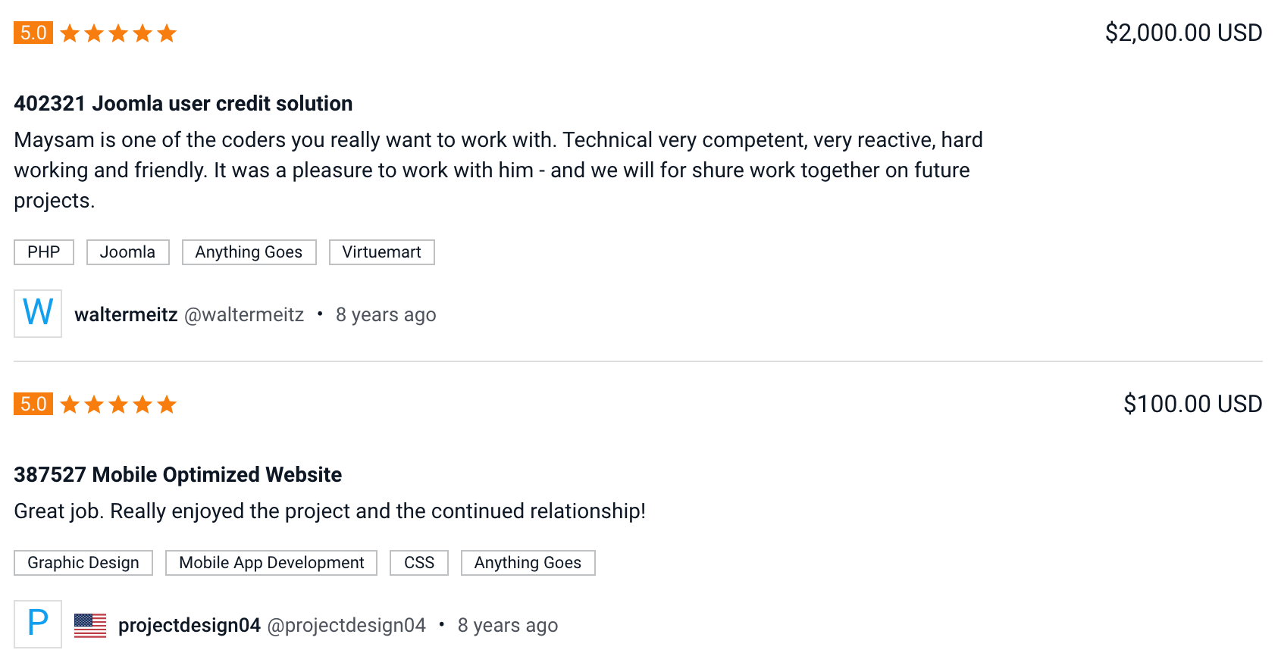Click the Anything Goes tag under the Joomla review
Screen dimensions: 1278x650
[x=249, y=252]
